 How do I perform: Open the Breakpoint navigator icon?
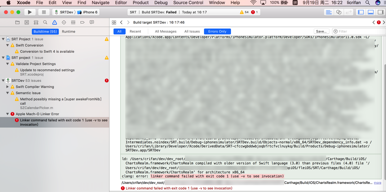82,22
